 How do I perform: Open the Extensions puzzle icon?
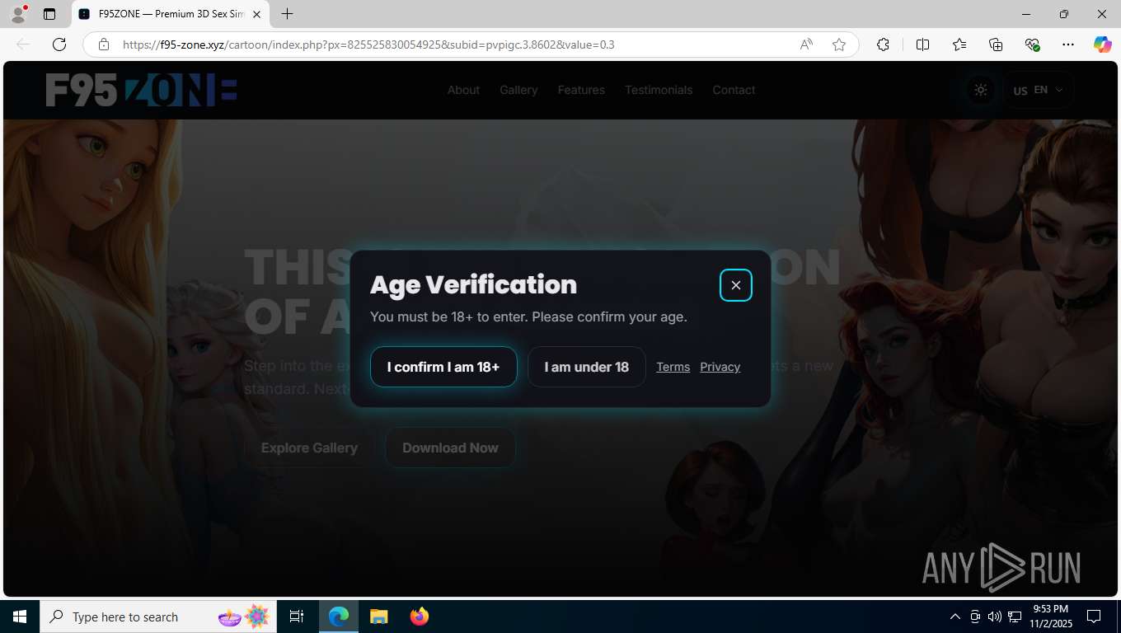(883, 45)
